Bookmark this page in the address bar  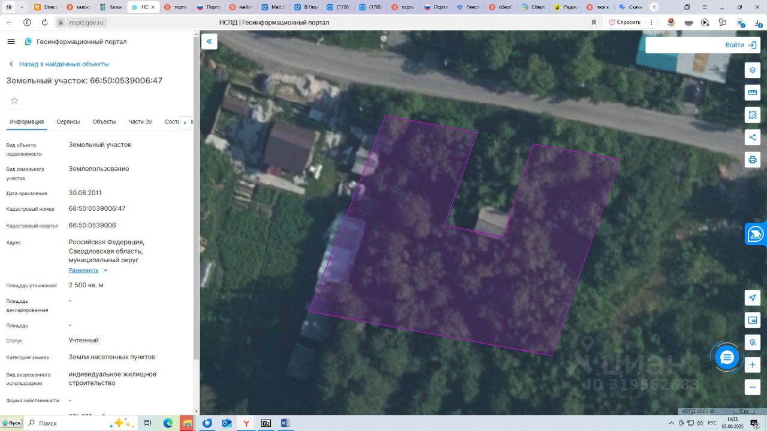click(594, 22)
